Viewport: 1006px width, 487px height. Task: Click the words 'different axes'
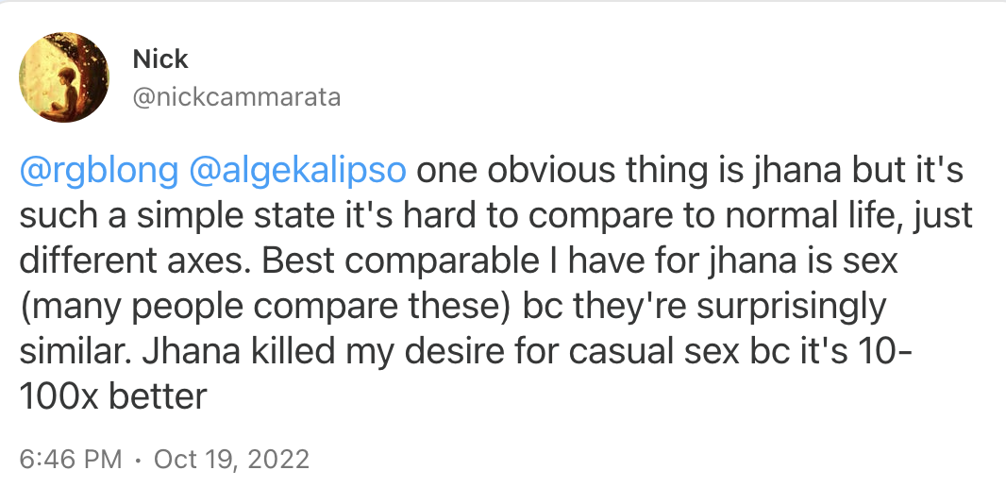click(131, 261)
